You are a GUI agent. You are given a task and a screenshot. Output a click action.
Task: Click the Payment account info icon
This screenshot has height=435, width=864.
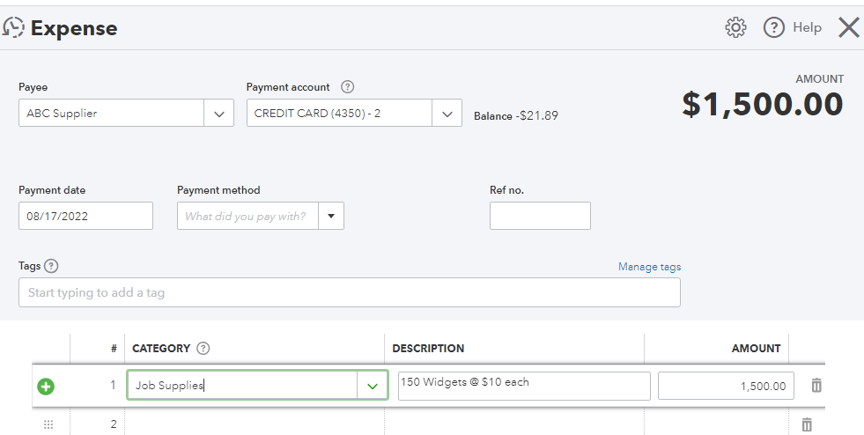[x=347, y=87]
